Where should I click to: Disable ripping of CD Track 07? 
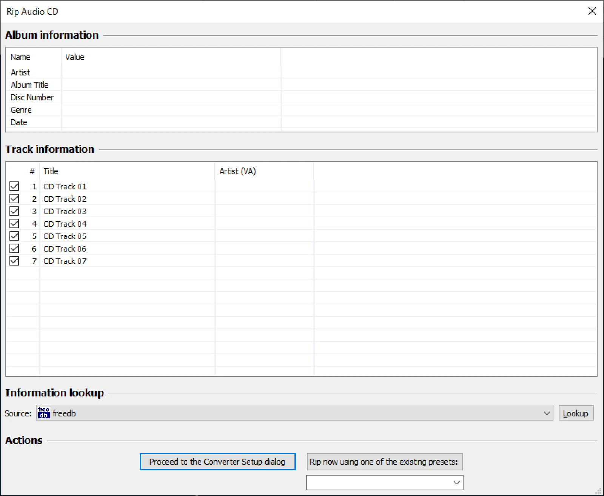click(14, 261)
